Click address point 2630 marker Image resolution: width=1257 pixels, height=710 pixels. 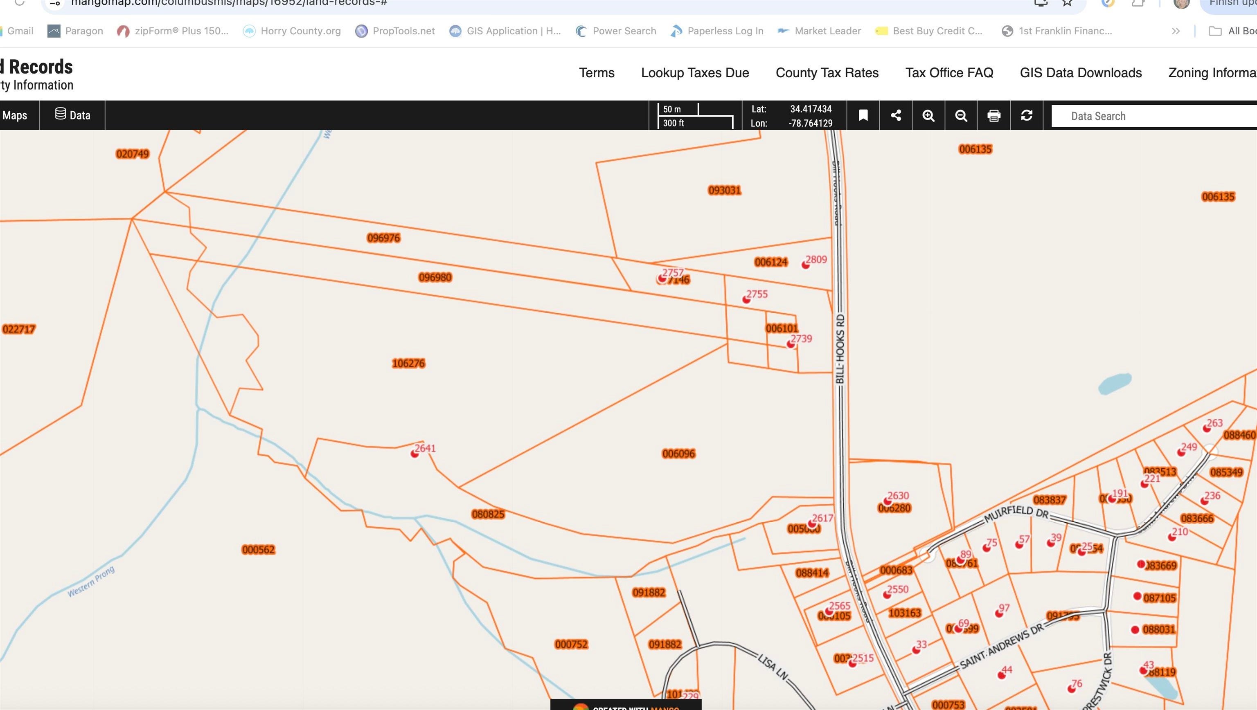pos(888,501)
